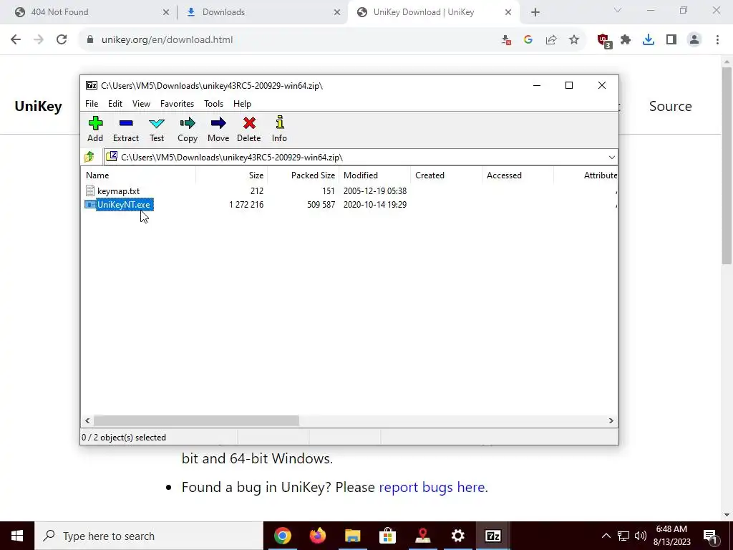Open the Edit menu

click(x=115, y=104)
